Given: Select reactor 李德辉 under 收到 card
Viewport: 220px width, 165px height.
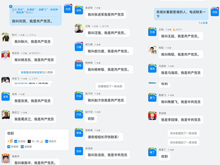Looking at the screenshot, I should (13, 147).
